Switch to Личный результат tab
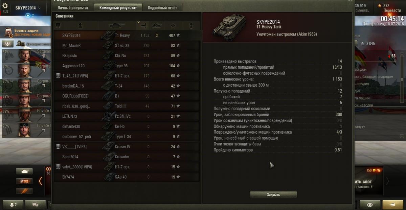Viewport: 406px width, 210px height. click(73, 8)
